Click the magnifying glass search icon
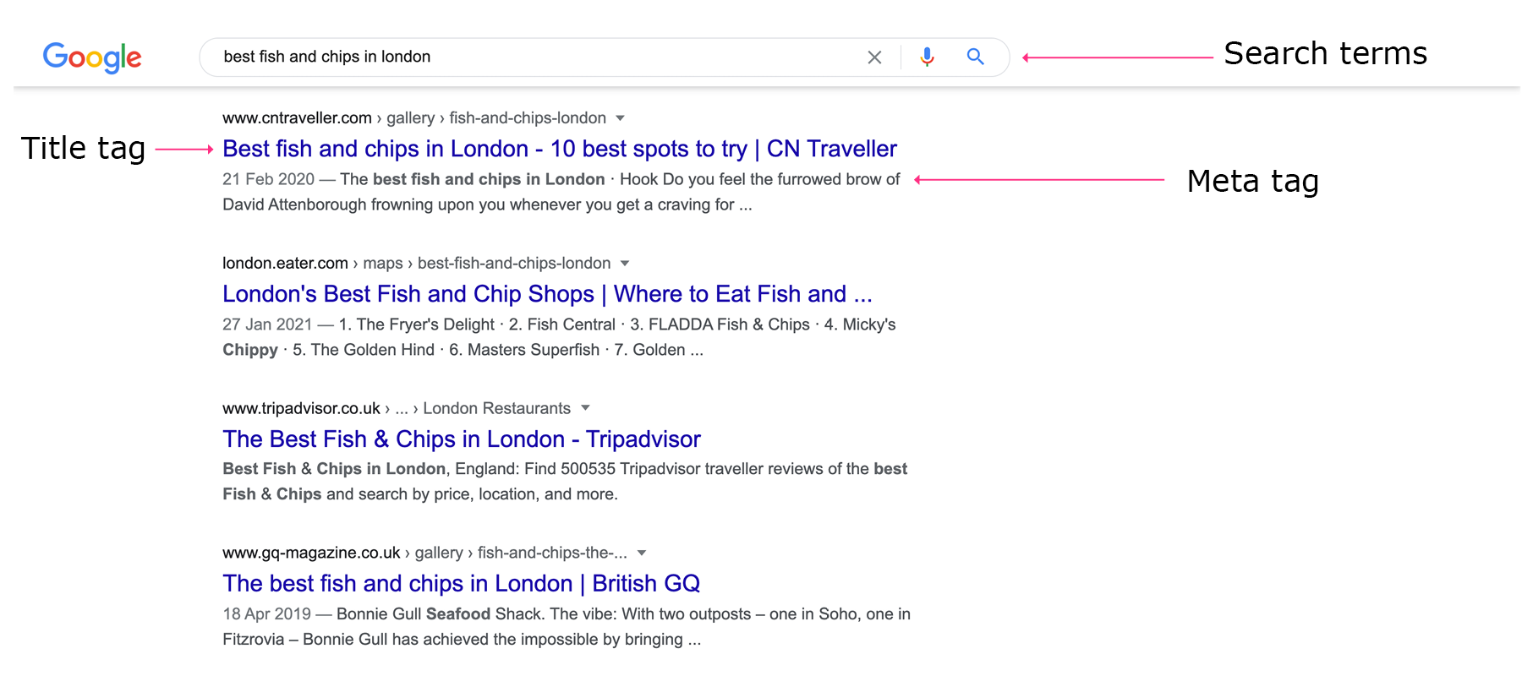Screen dimensions: 1522x676 point(975,57)
